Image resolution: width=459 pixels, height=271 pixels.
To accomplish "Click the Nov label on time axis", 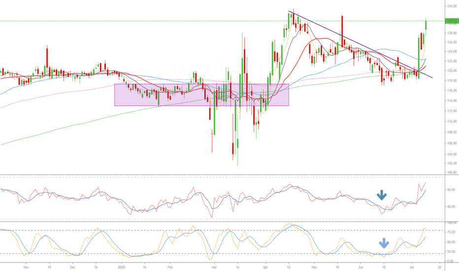I will click(x=26, y=267).
